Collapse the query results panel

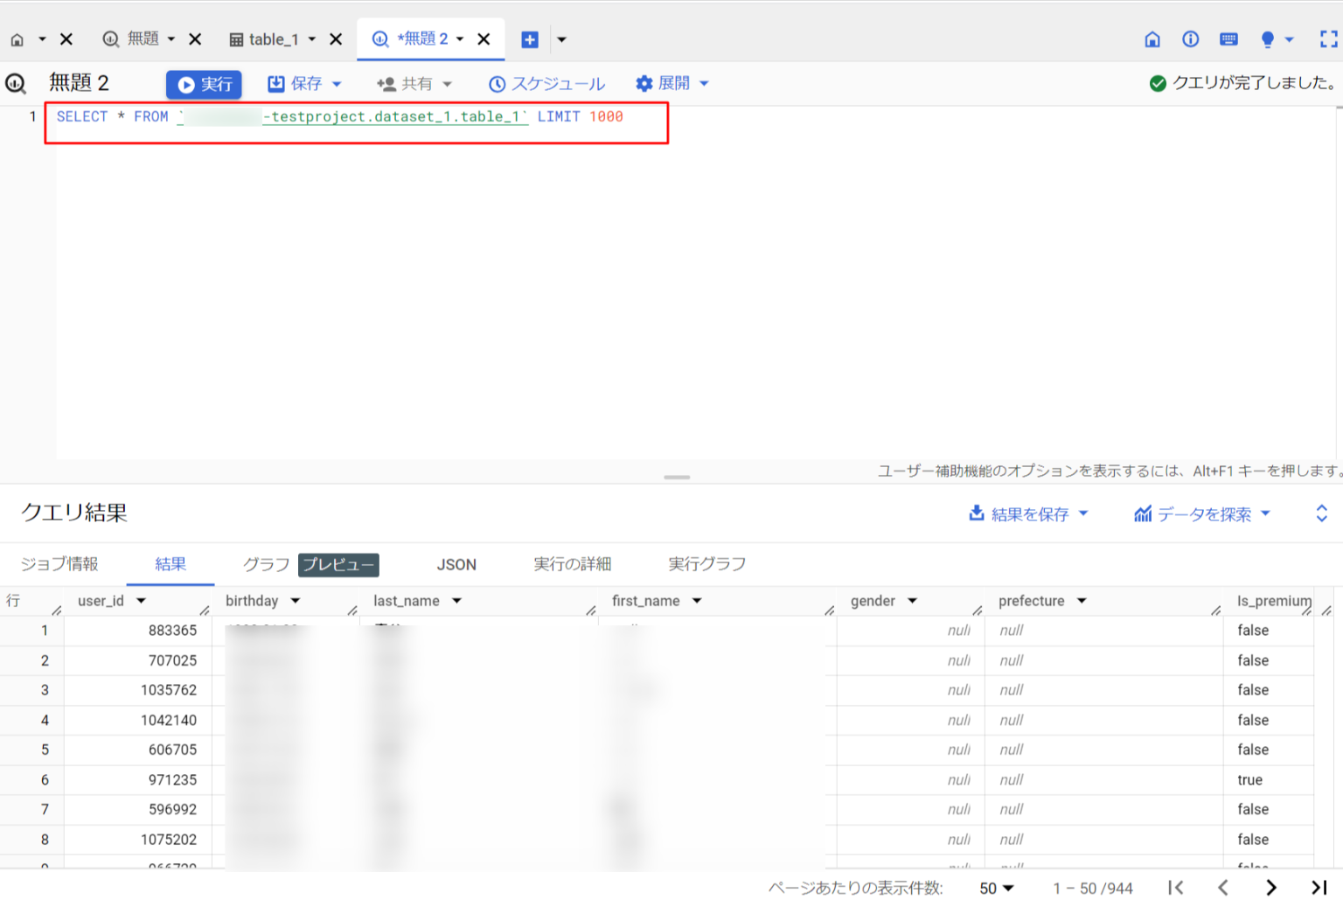coord(1320,513)
